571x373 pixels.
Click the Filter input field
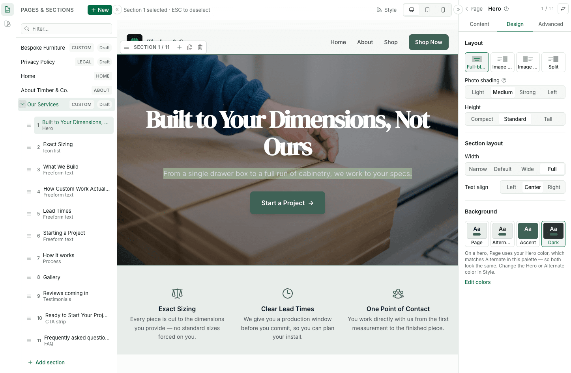pyautogui.click(x=66, y=29)
